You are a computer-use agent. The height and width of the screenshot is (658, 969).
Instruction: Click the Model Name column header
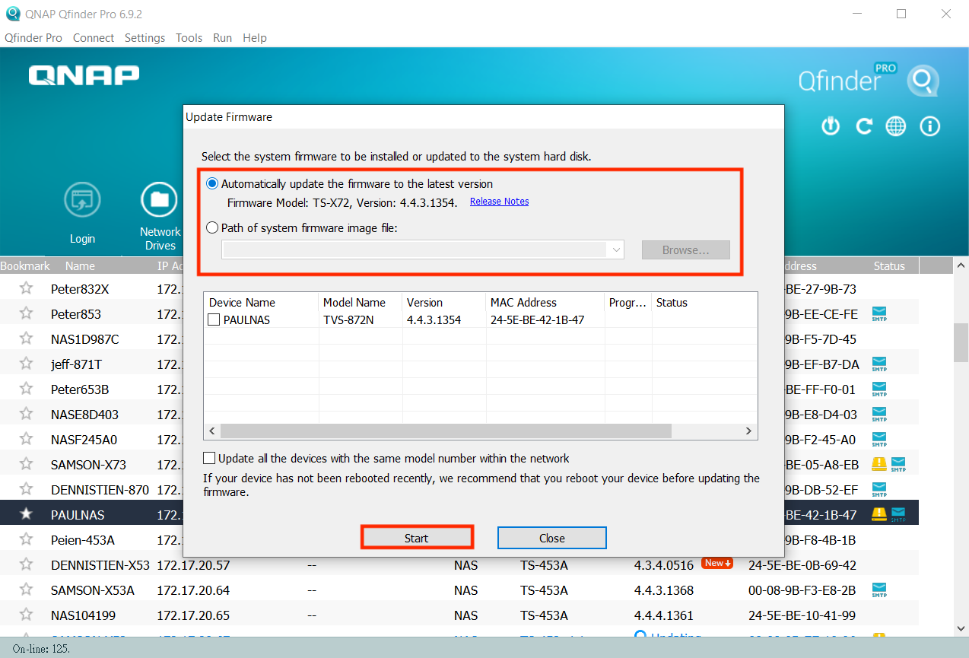pos(361,303)
